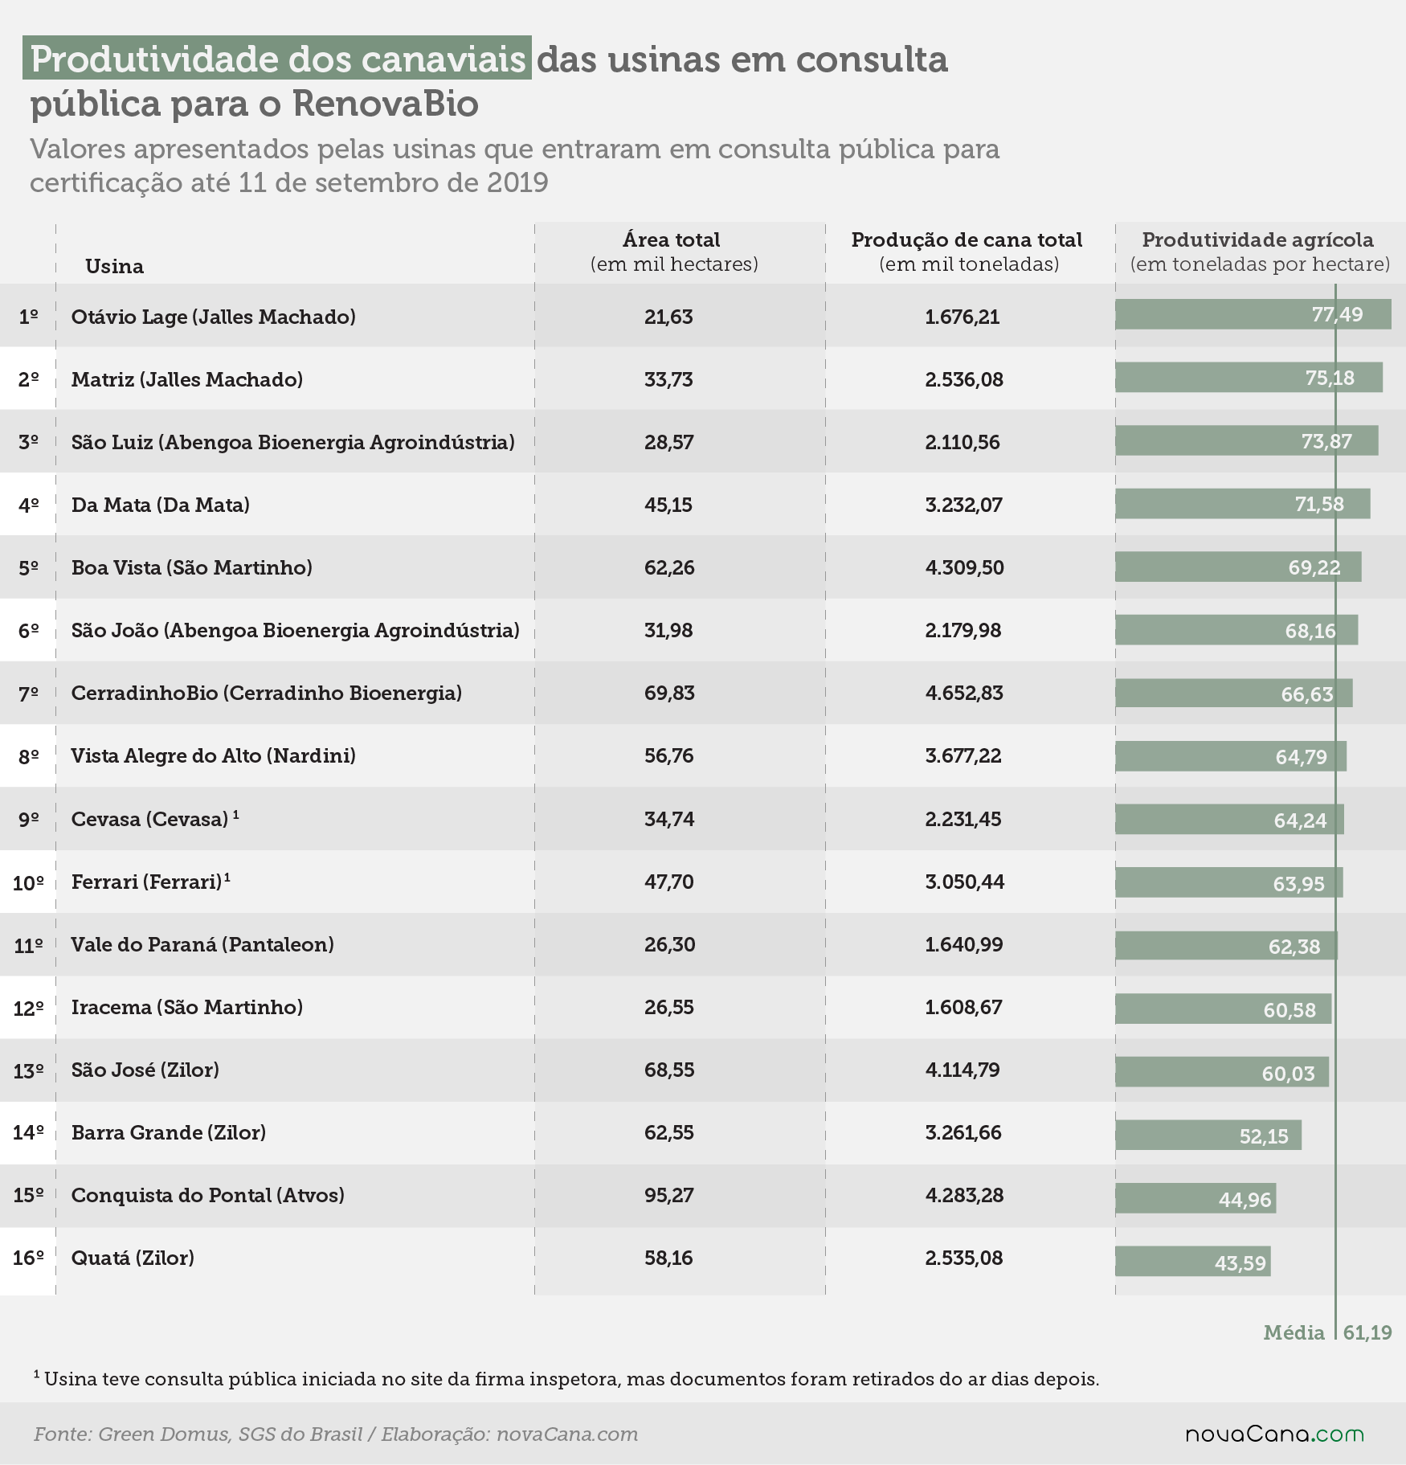Screen dimensions: 1406x1465
Task: Click the source line 'Fonte: Green Domus, SGS do Brasil'
Action: tap(336, 1434)
